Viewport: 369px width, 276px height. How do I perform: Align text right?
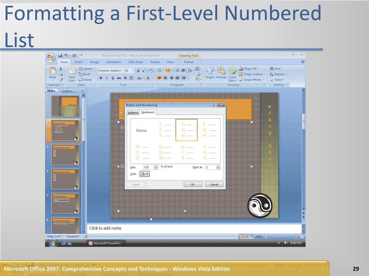[171, 78]
